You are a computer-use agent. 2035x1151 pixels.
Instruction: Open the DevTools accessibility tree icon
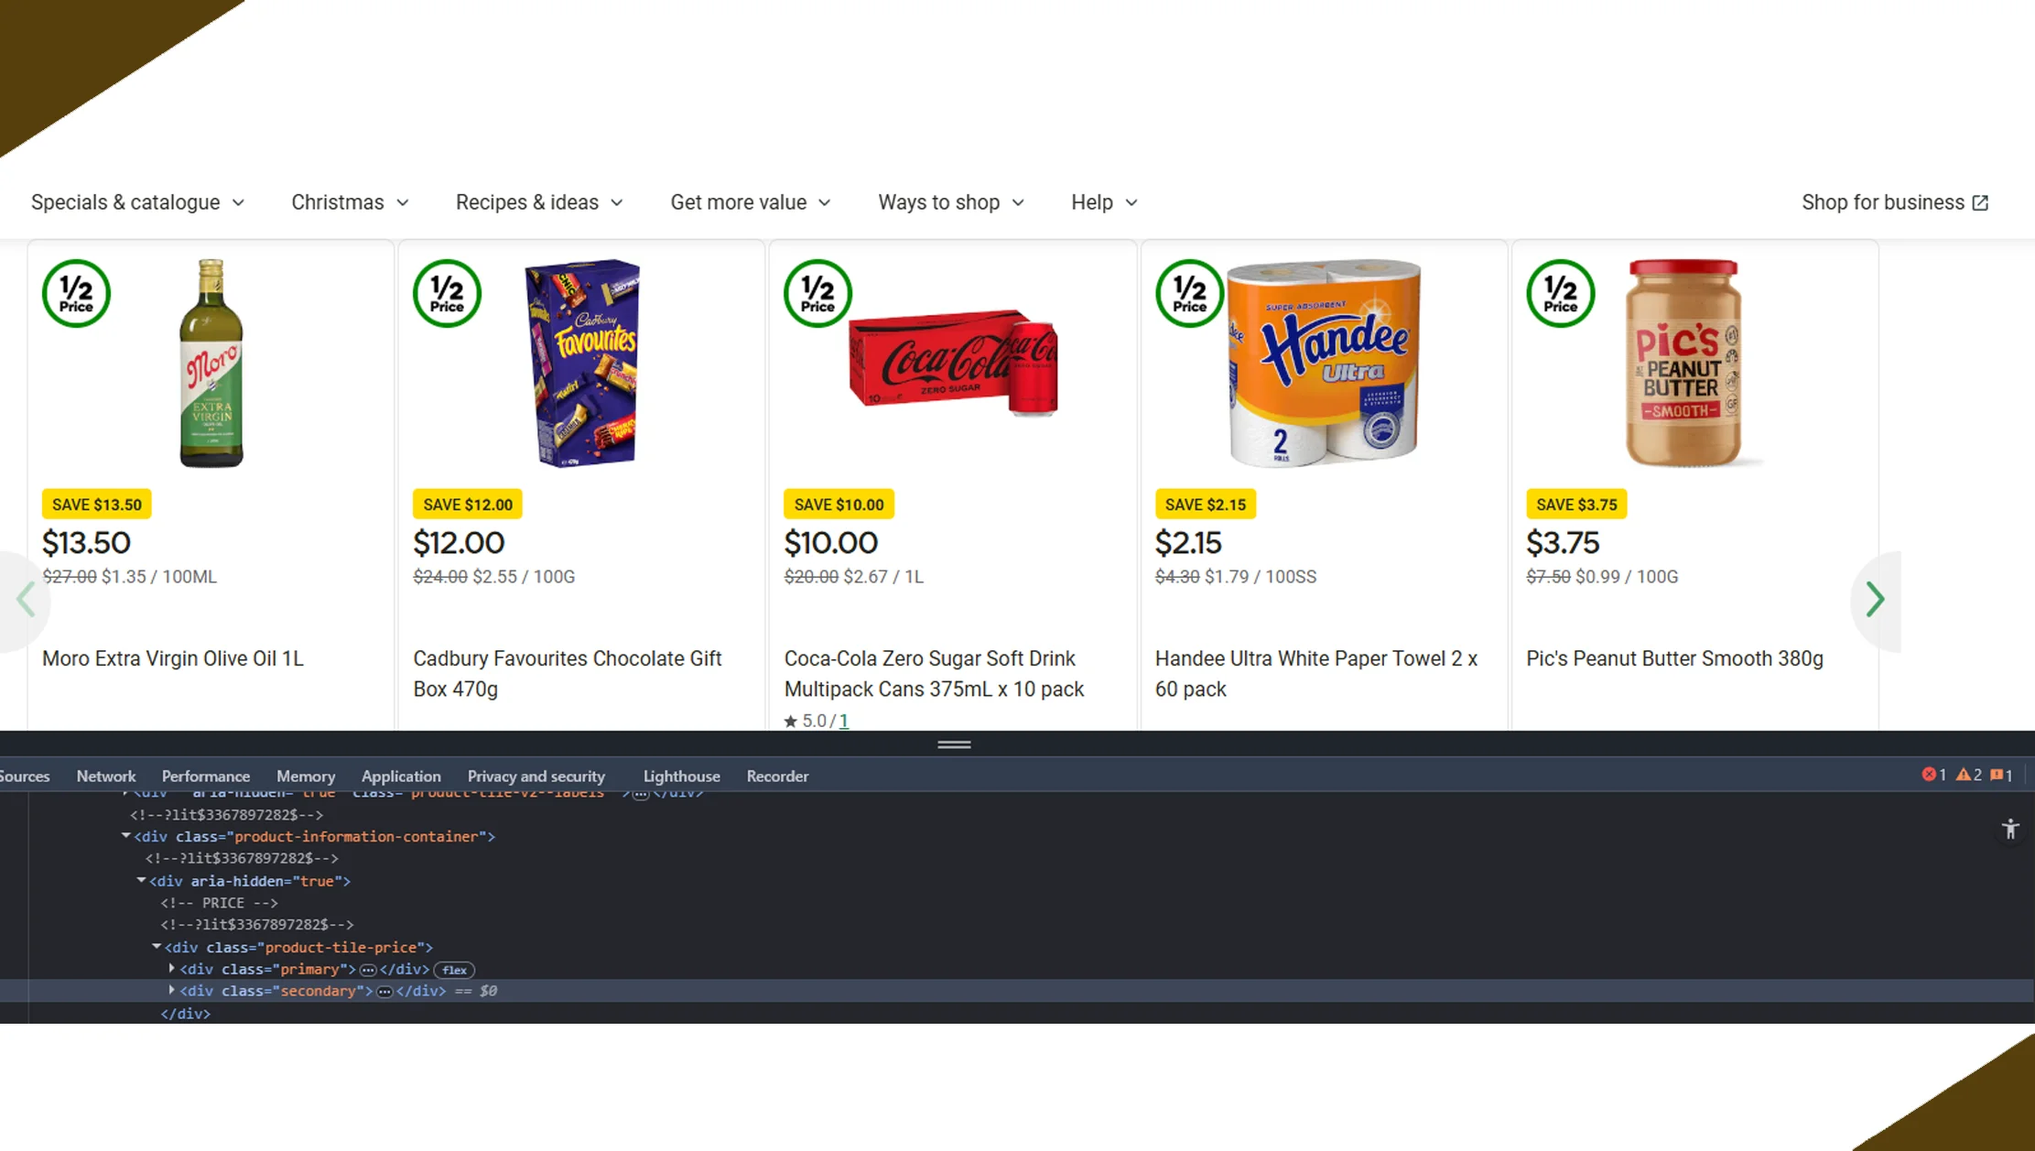click(2009, 830)
